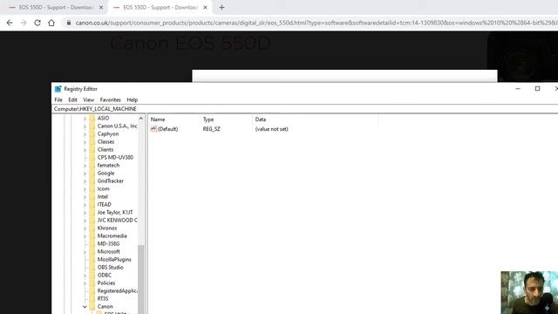Image resolution: width=558 pixels, height=314 pixels.
Task: Click the registry tree vertical scrollbar thumb
Action: (141, 279)
